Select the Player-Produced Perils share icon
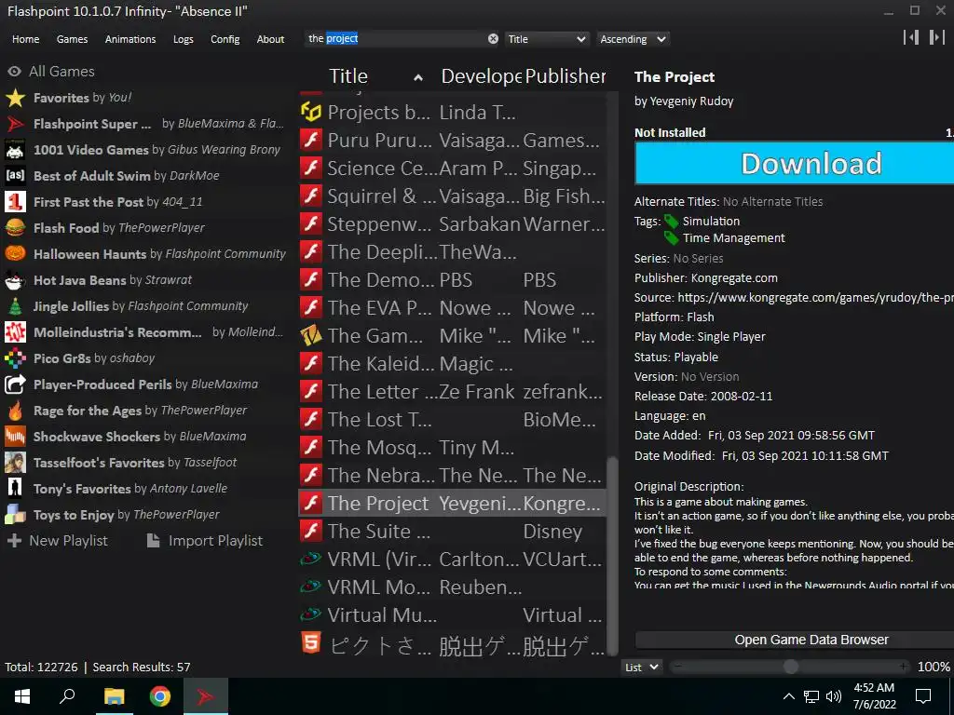954x715 pixels. [x=15, y=384]
